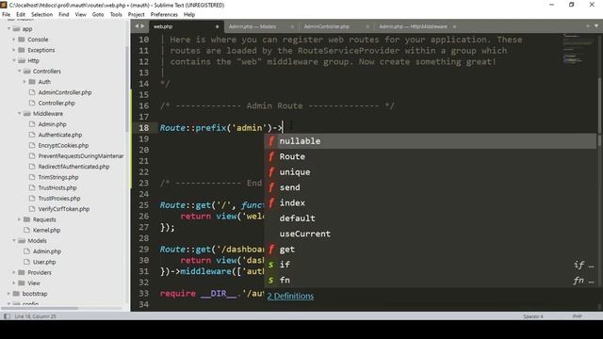The image size is (603, 339).
Task: Open the Project menu
Action: click(x=136, y=14)
